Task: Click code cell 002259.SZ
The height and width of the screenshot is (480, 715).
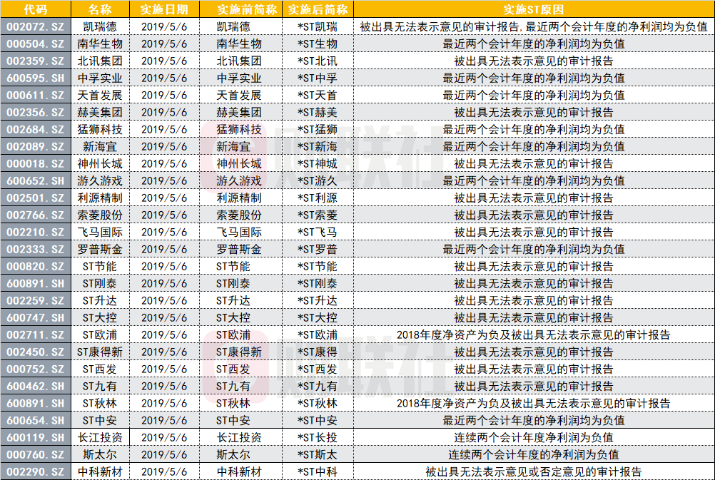Action: click(36, 300)
